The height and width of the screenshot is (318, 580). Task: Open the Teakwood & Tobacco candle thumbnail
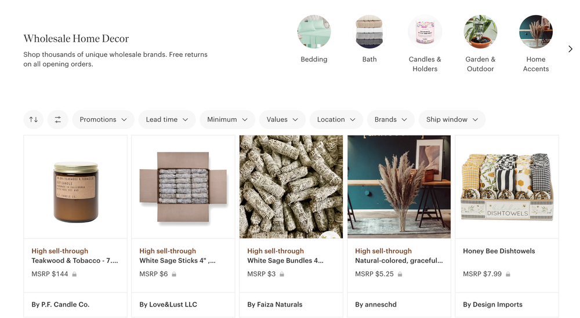(x=75, y=187)
